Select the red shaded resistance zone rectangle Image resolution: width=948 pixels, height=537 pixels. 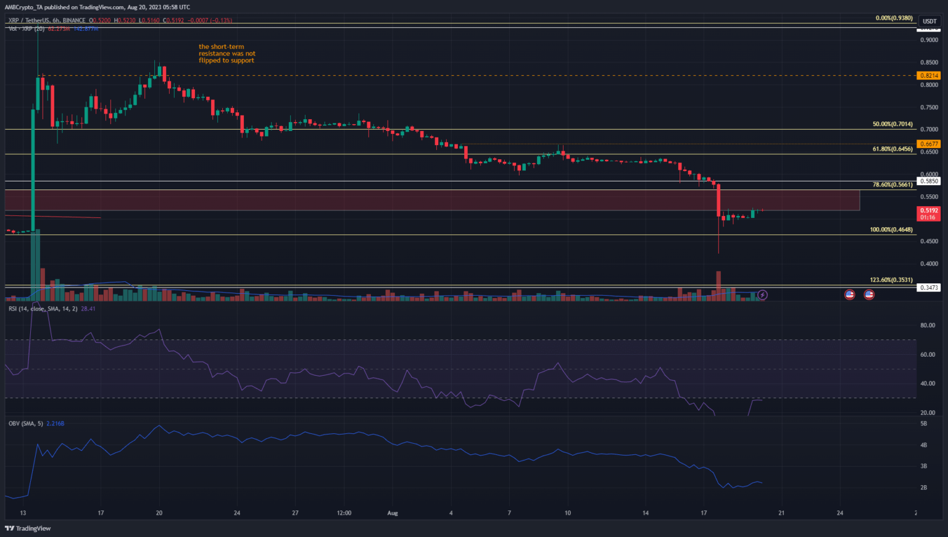click(432, 200)
